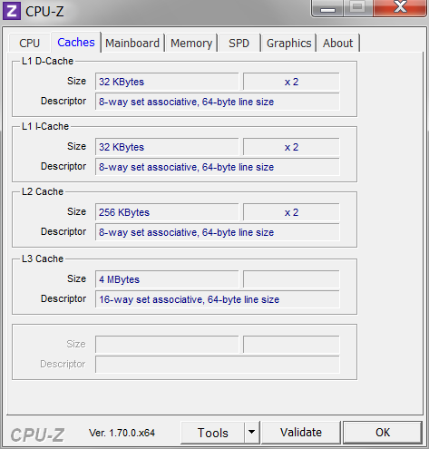The image size is (429, 449).
Task: Click the Validate button
Action: 301,433
